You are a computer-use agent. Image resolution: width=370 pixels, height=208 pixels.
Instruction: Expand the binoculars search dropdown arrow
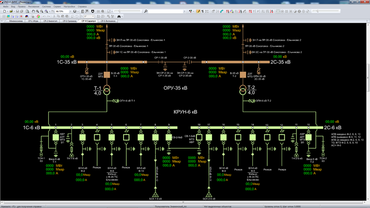123,16
